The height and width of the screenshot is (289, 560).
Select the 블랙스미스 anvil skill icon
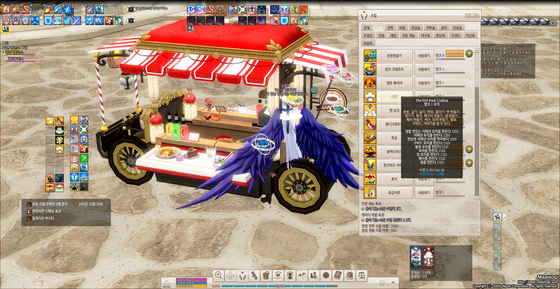(370, 151)
